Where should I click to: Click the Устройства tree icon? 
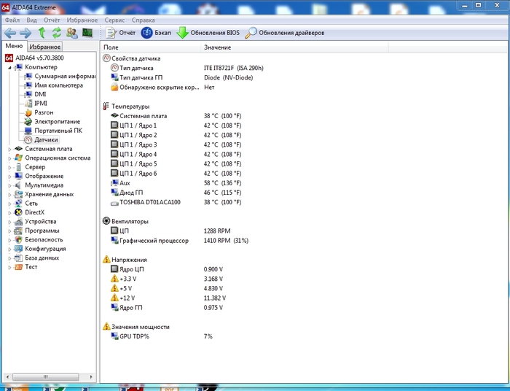click(x=19, y=222)
